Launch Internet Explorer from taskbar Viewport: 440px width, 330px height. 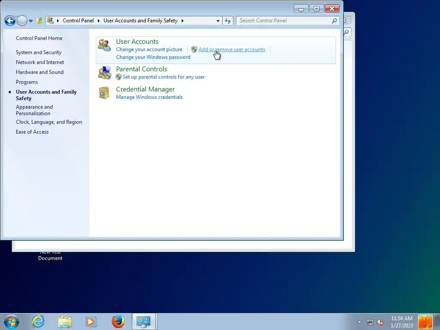click(x=38, y=321)
